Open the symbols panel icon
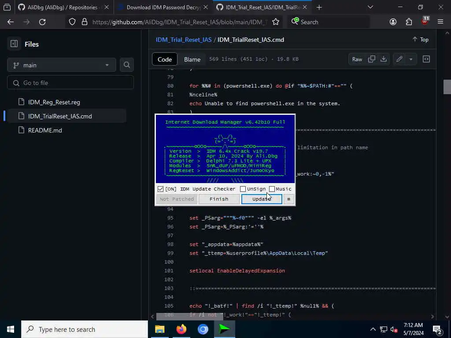The image size is (451, 338). pos(426,59)
